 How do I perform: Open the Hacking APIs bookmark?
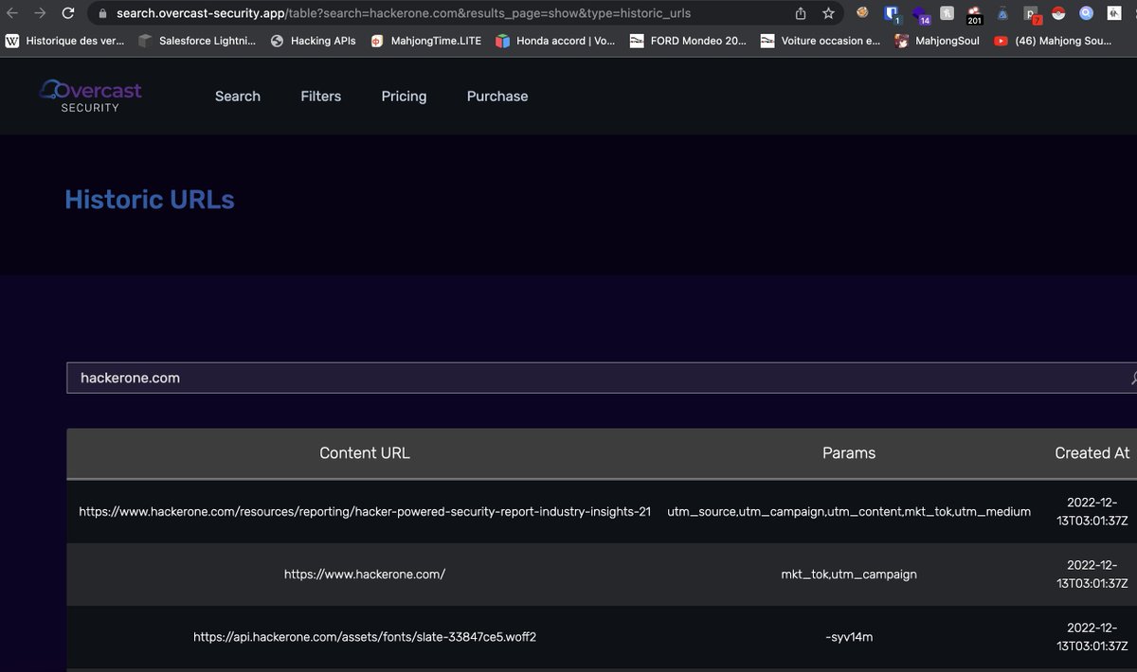pyautogui.click(x=313, y=41)
